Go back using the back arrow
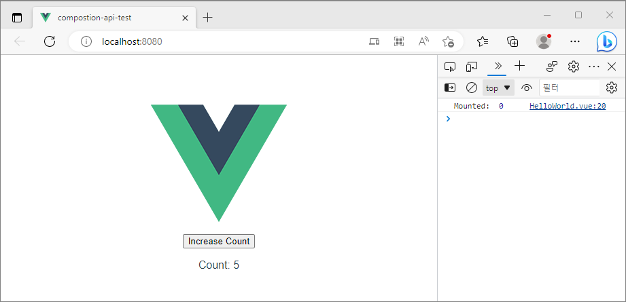The image size is (626, 302). [20, 41]
